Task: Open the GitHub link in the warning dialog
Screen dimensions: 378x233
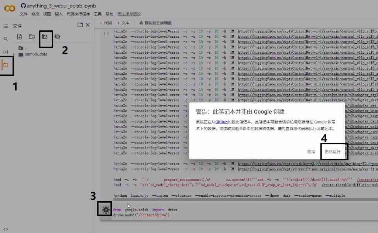Action: tap(221, 122)
